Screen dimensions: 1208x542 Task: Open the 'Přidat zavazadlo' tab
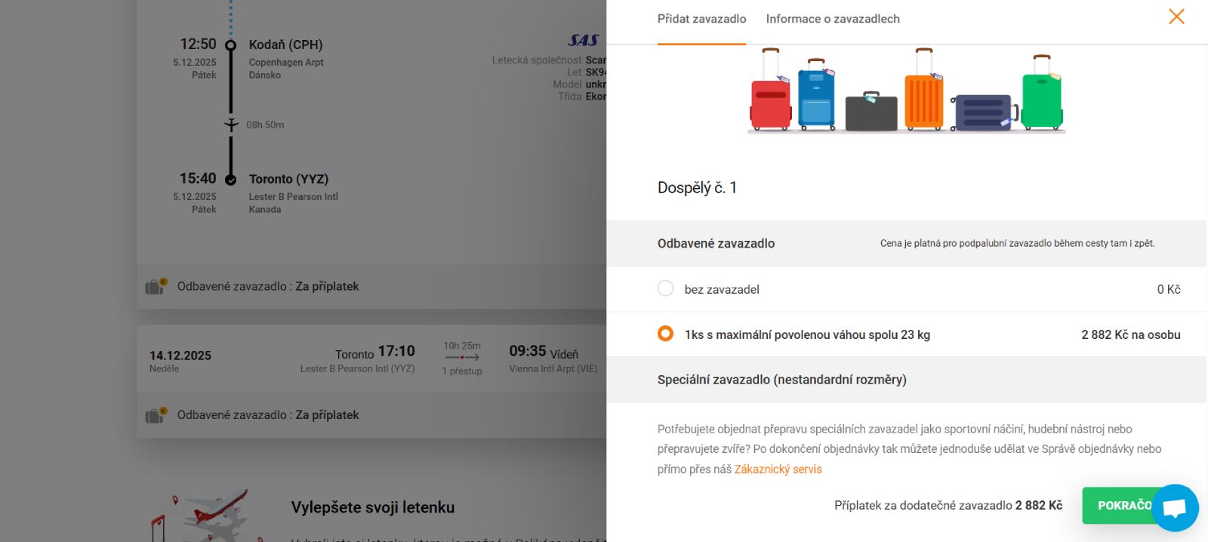[701, 19]
